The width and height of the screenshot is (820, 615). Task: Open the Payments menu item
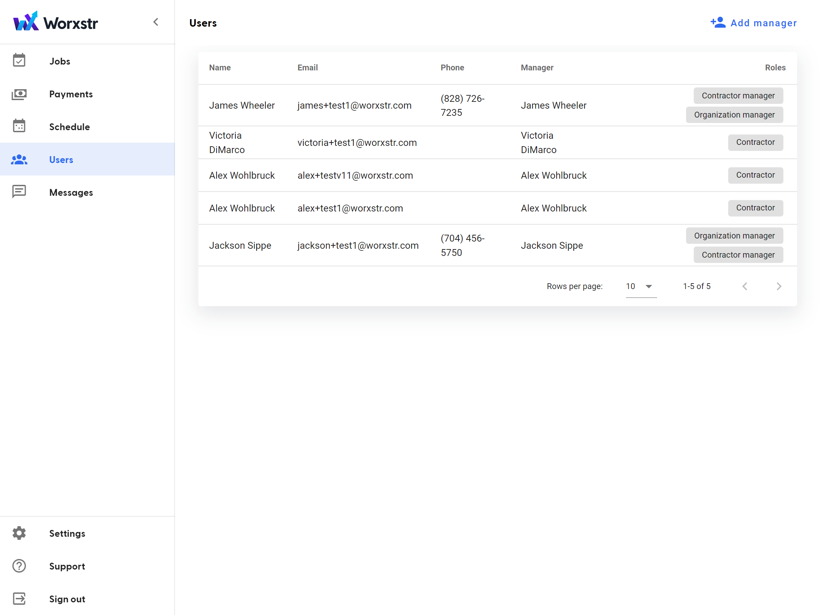71,94
